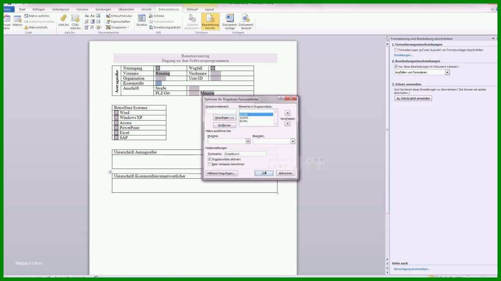The image size is (501, 281).
Task: Switch to the Verweise ribbon tab
Action: [x=82, y=9]
